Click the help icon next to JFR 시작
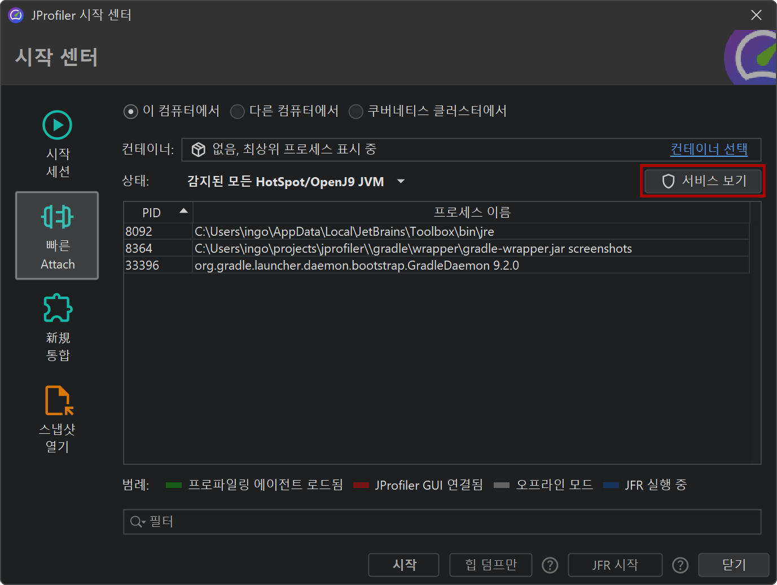777x585 pixels. tap(680, 565)
